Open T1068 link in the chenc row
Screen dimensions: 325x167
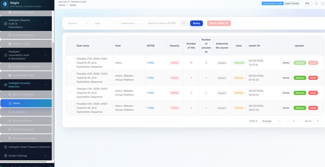[x=150, y=63]
